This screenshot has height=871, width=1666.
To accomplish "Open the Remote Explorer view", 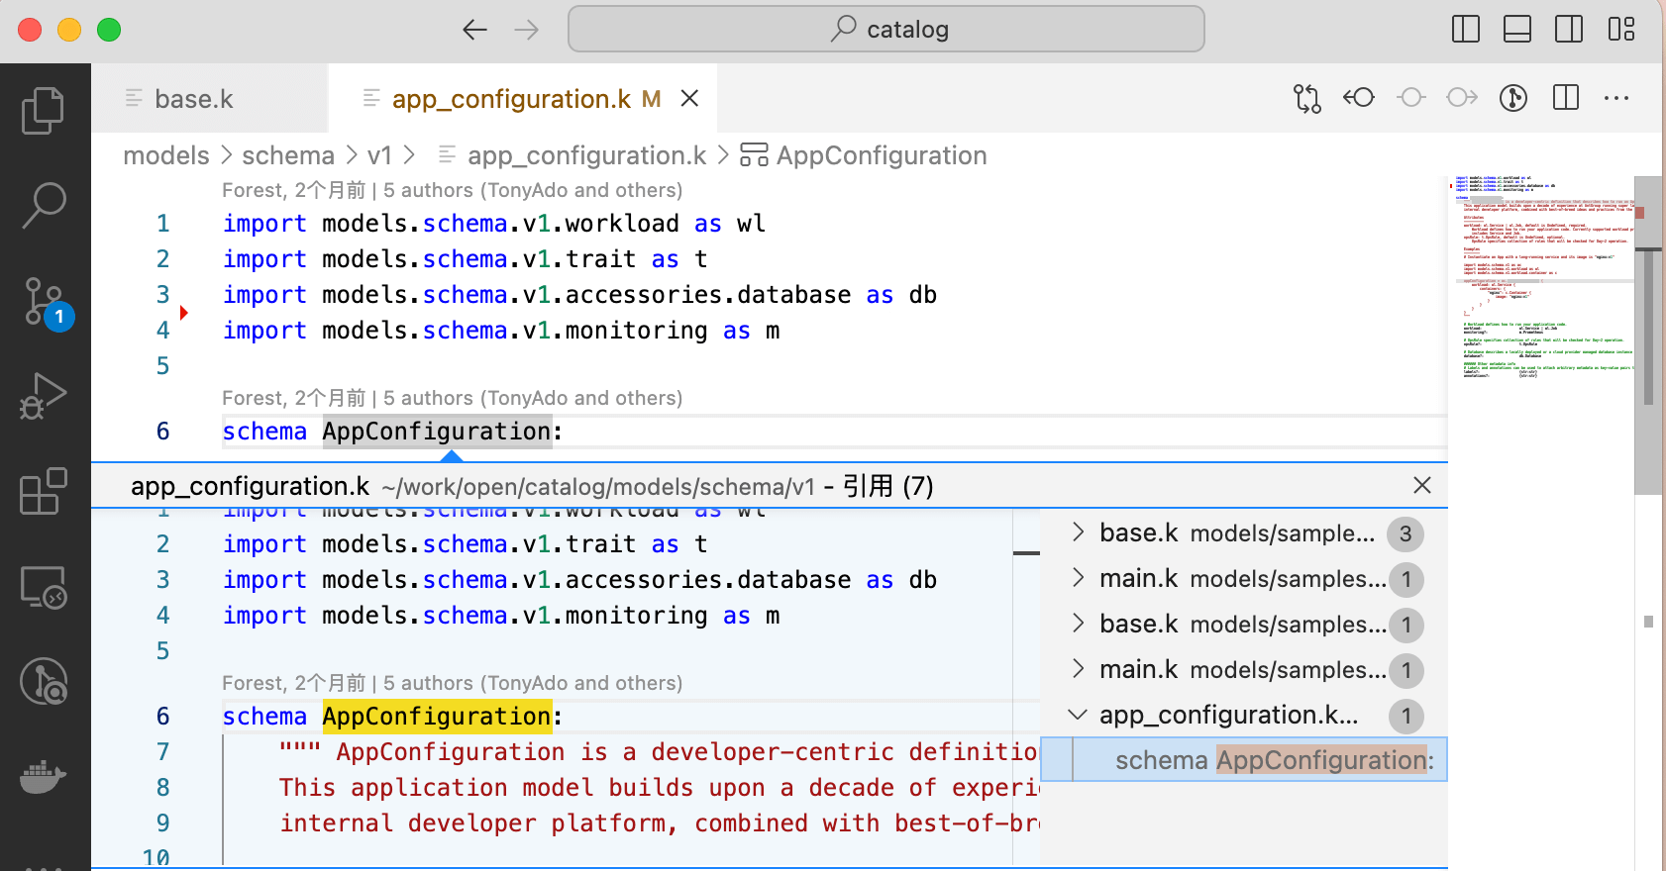I will 44,587.
